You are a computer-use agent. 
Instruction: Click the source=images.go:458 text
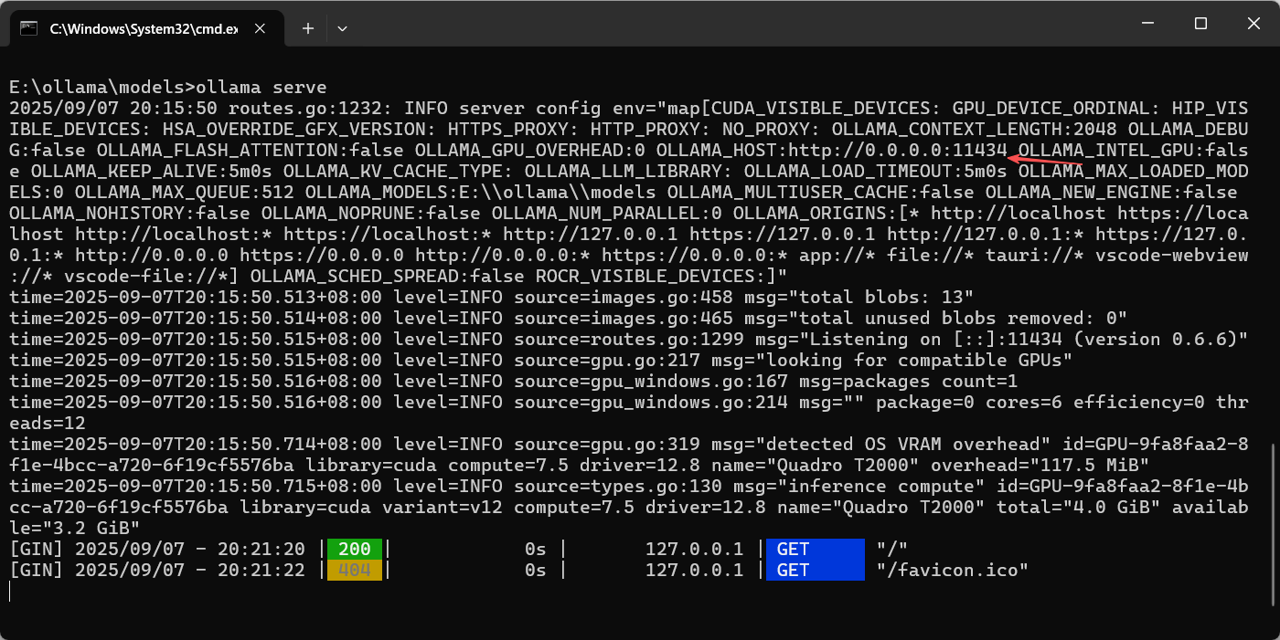tap(623, 298)
